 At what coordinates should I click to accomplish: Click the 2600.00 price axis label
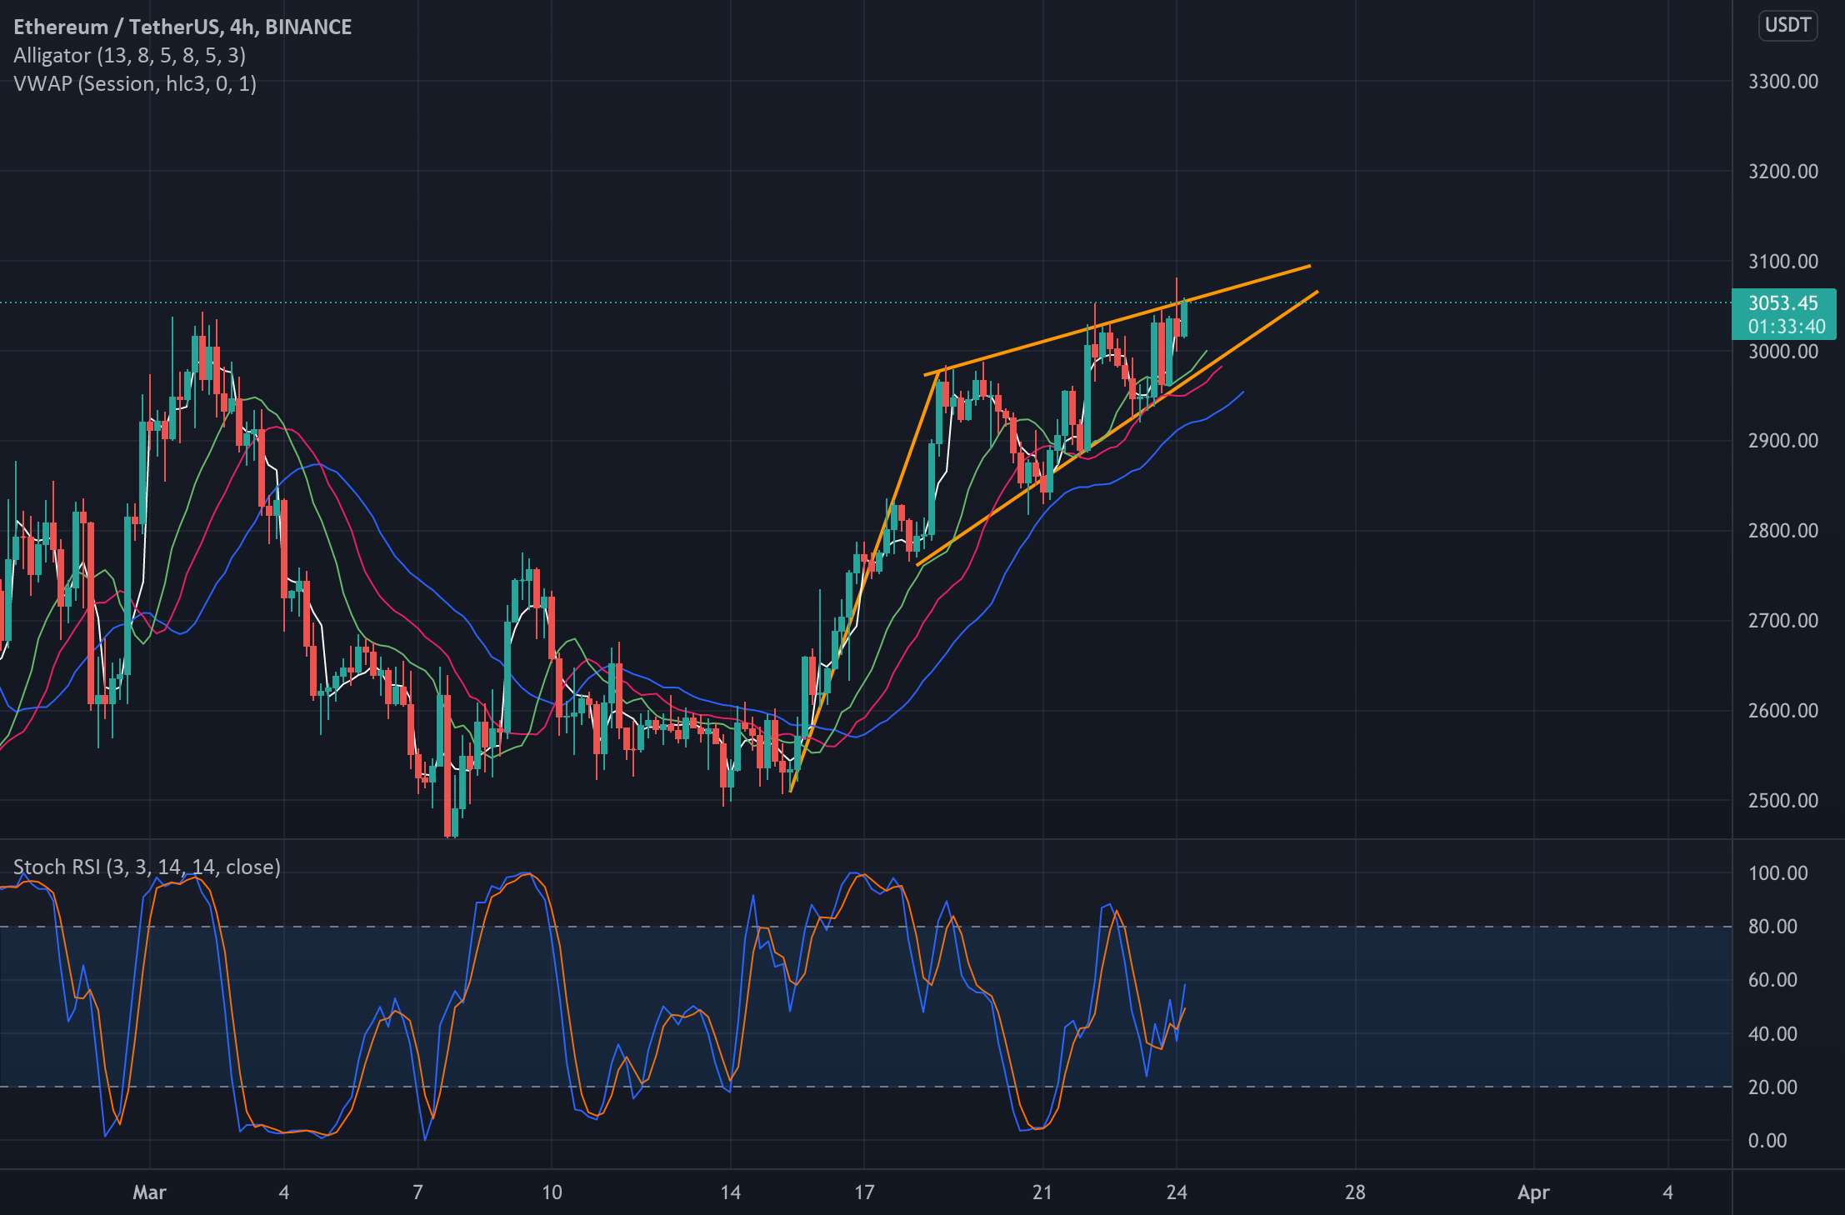1783,711
